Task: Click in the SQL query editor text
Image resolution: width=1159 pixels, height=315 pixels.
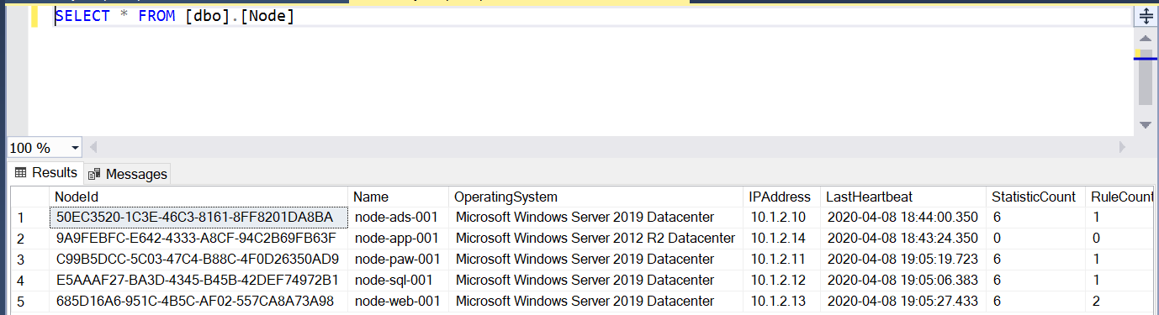Action: point(175,16)
